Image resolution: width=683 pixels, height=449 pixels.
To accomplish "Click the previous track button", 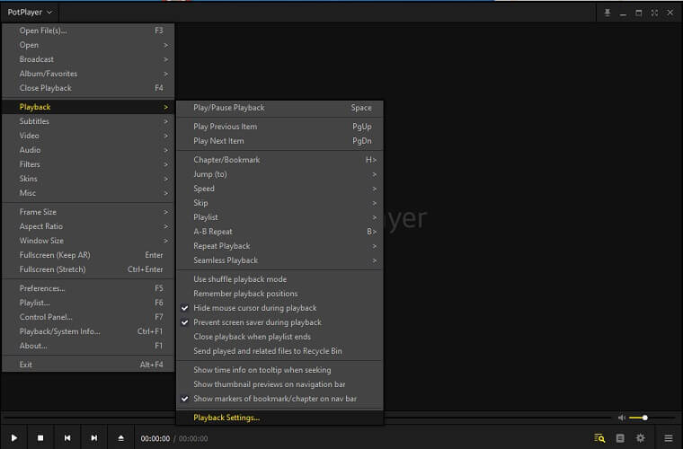I will click(x=67, y=437).
